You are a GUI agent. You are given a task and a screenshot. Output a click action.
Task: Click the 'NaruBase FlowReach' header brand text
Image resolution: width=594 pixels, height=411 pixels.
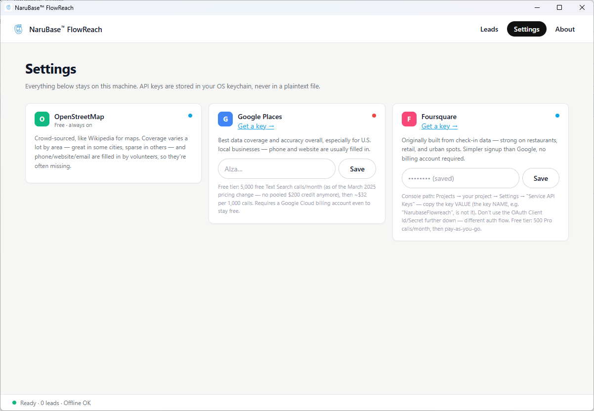tap(66, 29)
